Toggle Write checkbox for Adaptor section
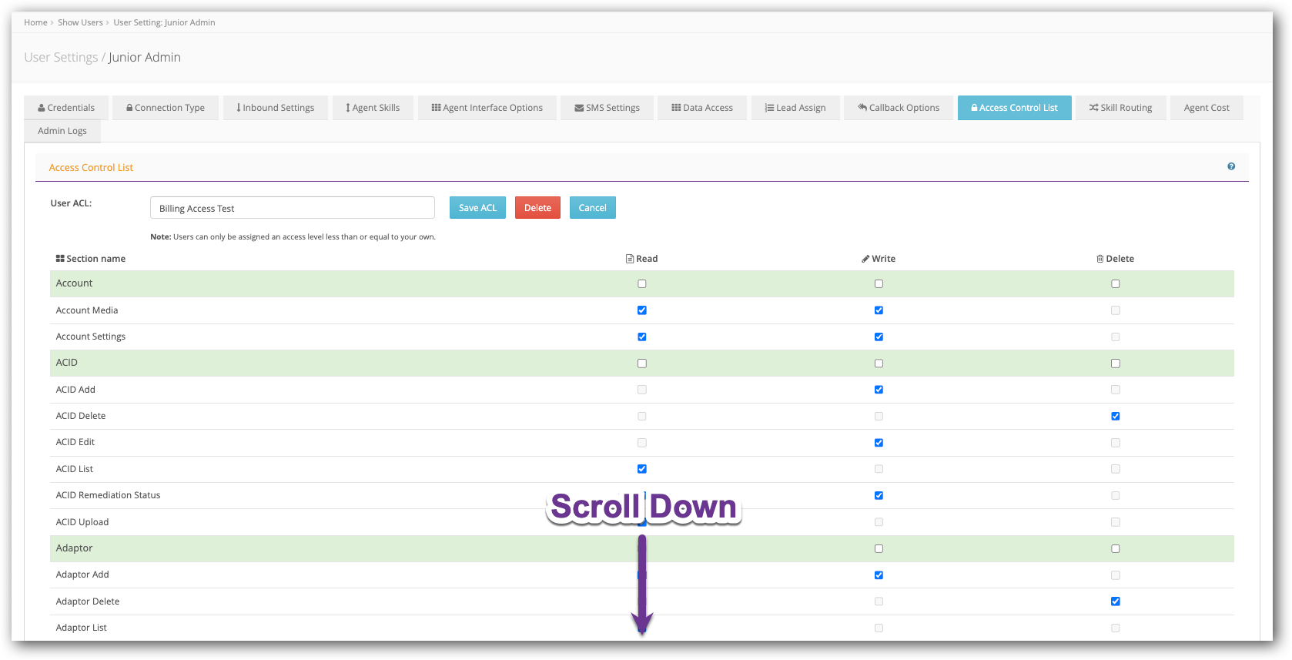This screenshot has width=1292, height=660. coord(879,549)
